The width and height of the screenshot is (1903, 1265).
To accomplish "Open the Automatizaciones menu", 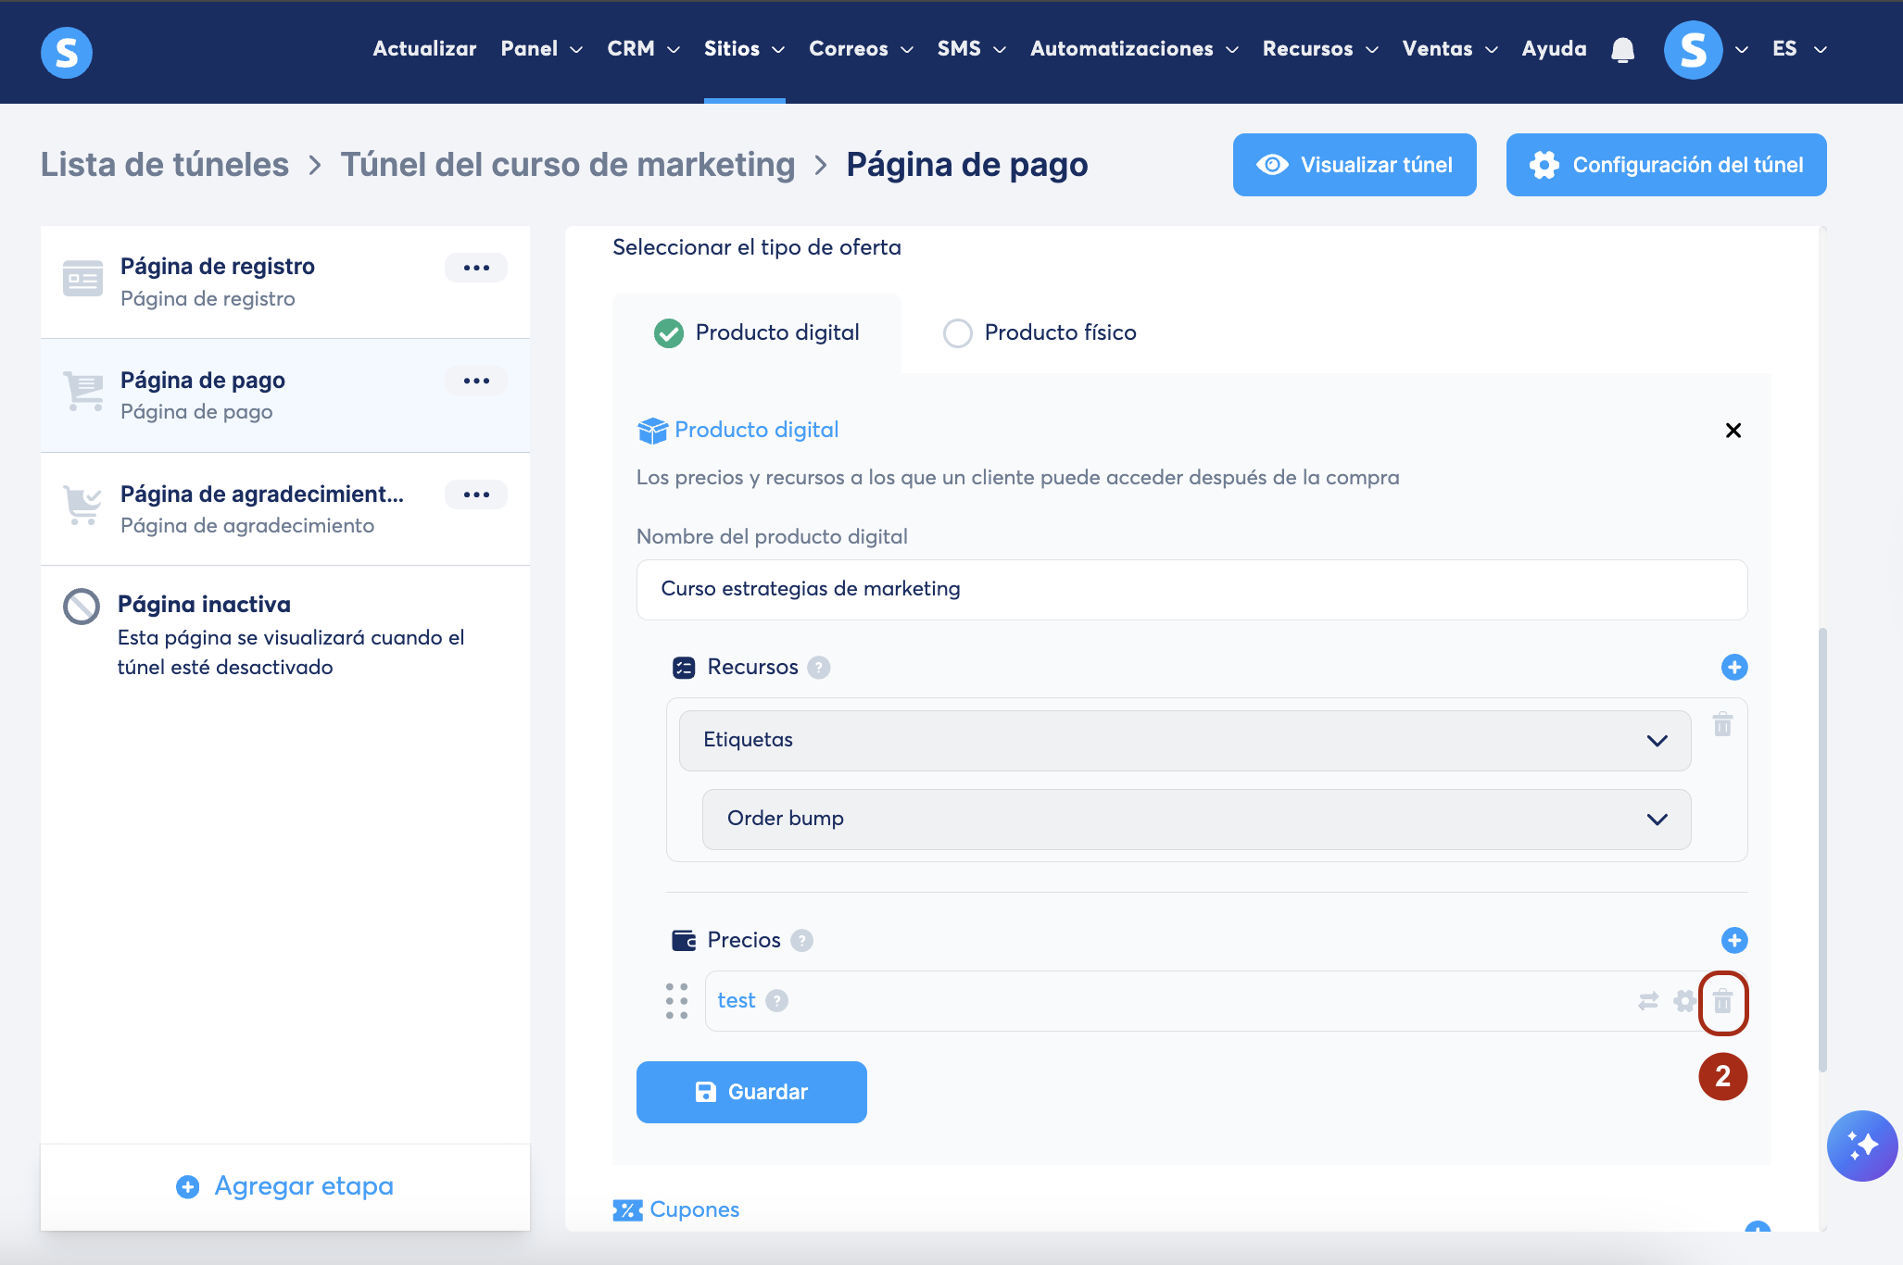I will click(1133, 49).
